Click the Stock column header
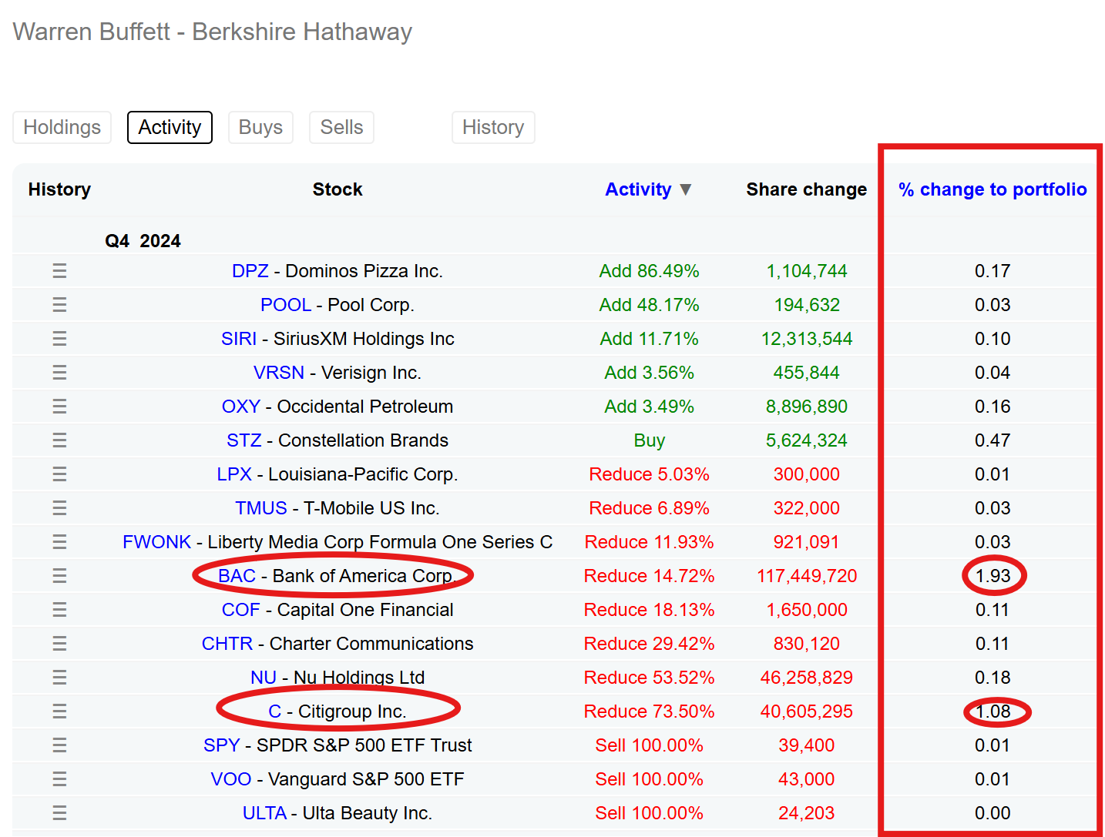 click(338, 189)
